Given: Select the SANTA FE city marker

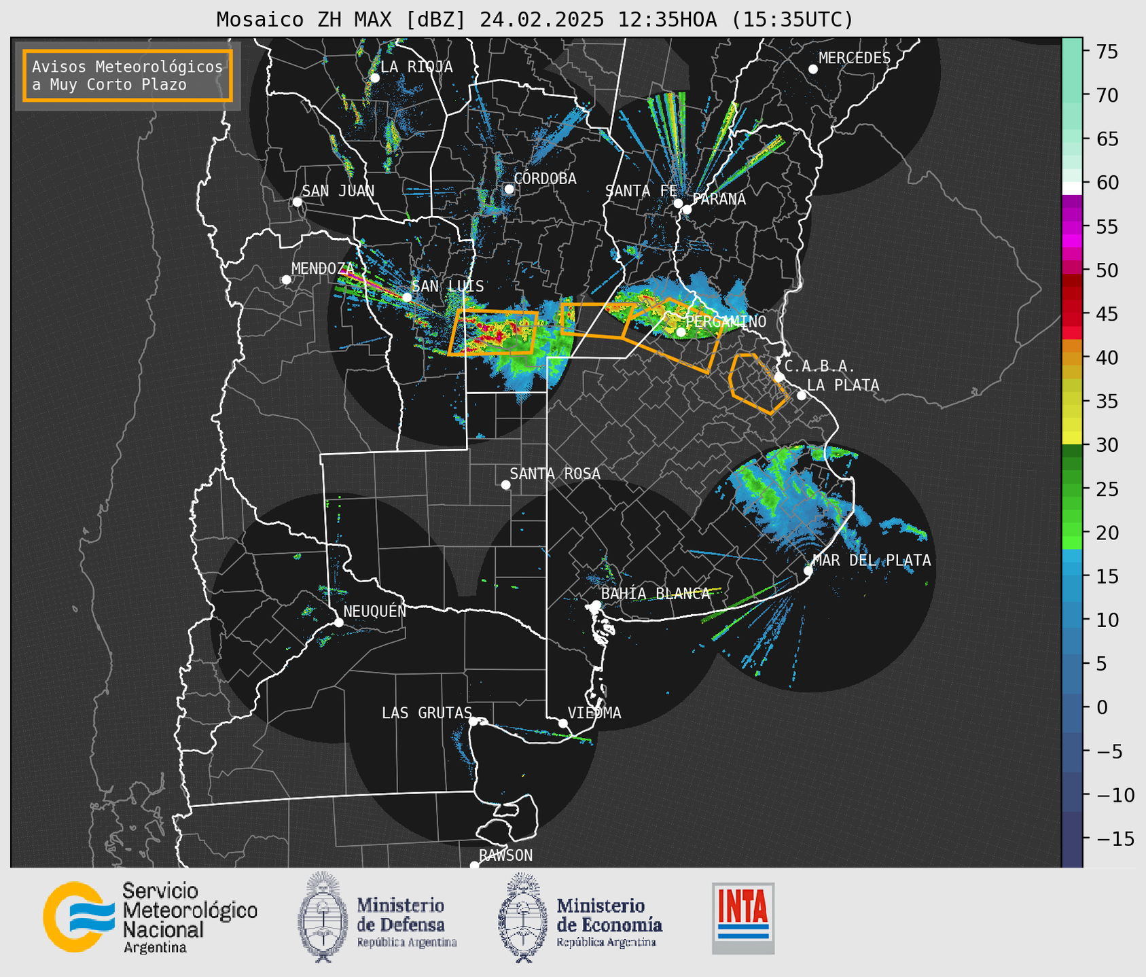Looking at the screenshot, I should coord(678,203).
